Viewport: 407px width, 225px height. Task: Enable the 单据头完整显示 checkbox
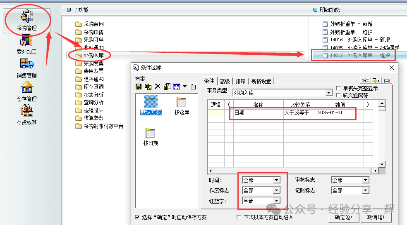[339, 88]
